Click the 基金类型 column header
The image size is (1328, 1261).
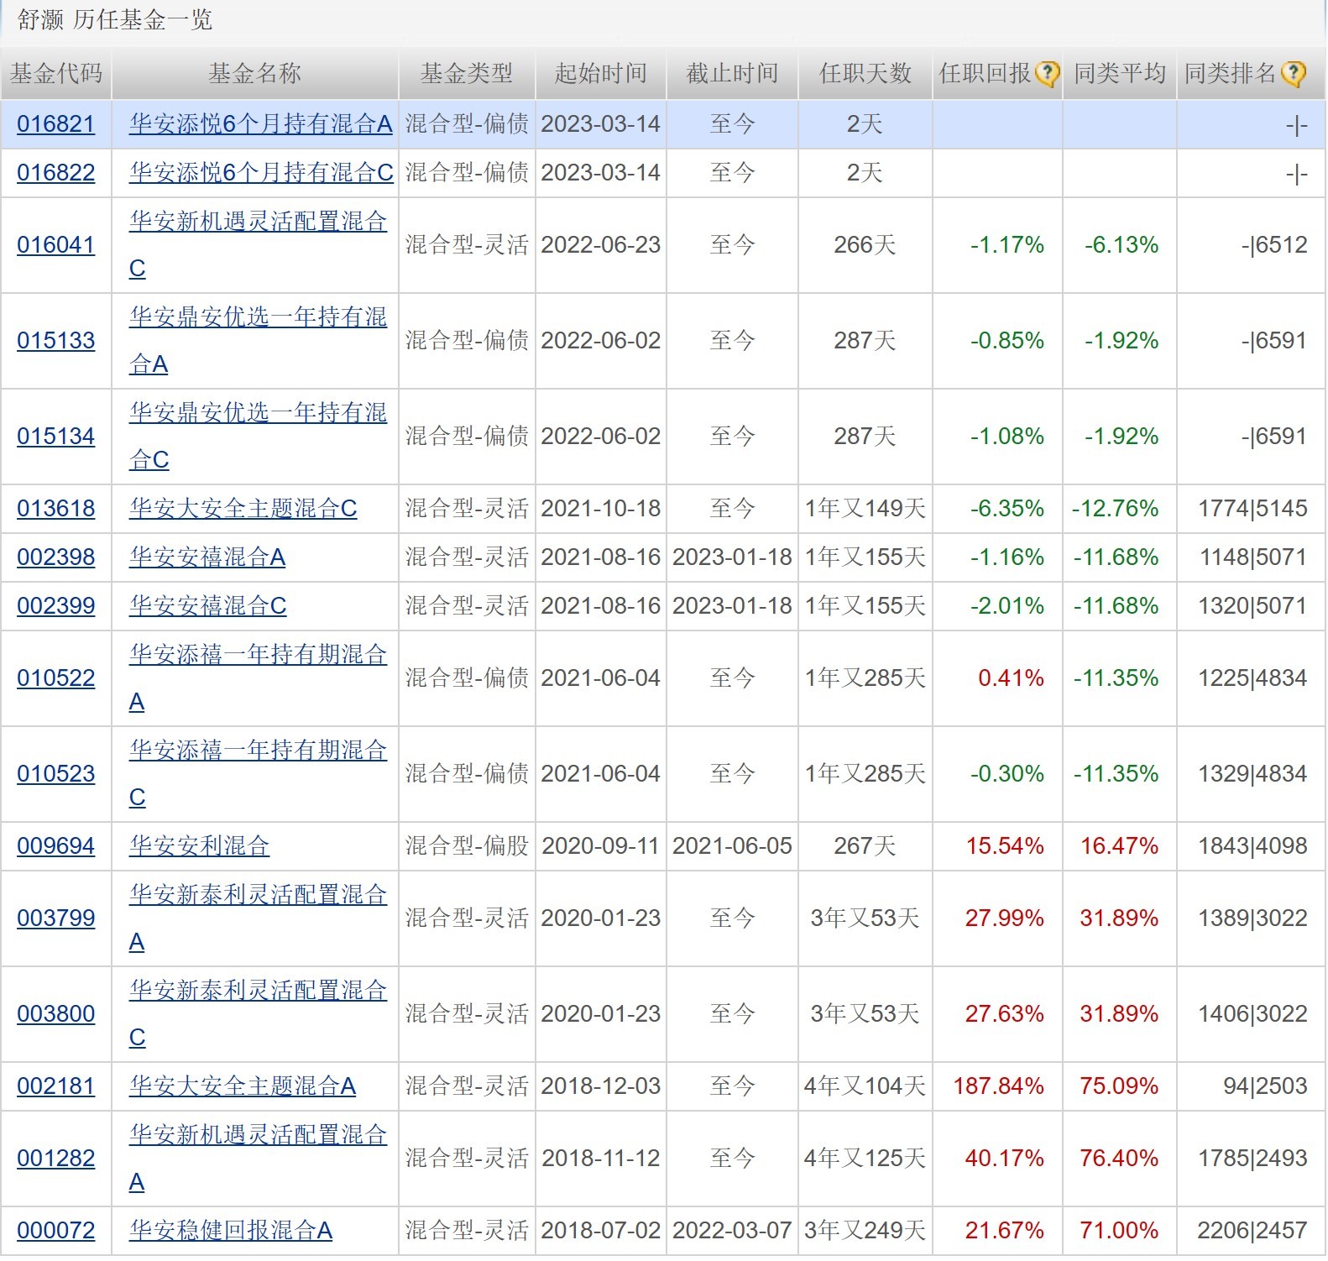coord(467,74)
